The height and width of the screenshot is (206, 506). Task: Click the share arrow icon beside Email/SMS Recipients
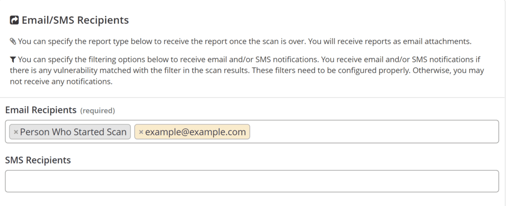(x=14, y=20)
